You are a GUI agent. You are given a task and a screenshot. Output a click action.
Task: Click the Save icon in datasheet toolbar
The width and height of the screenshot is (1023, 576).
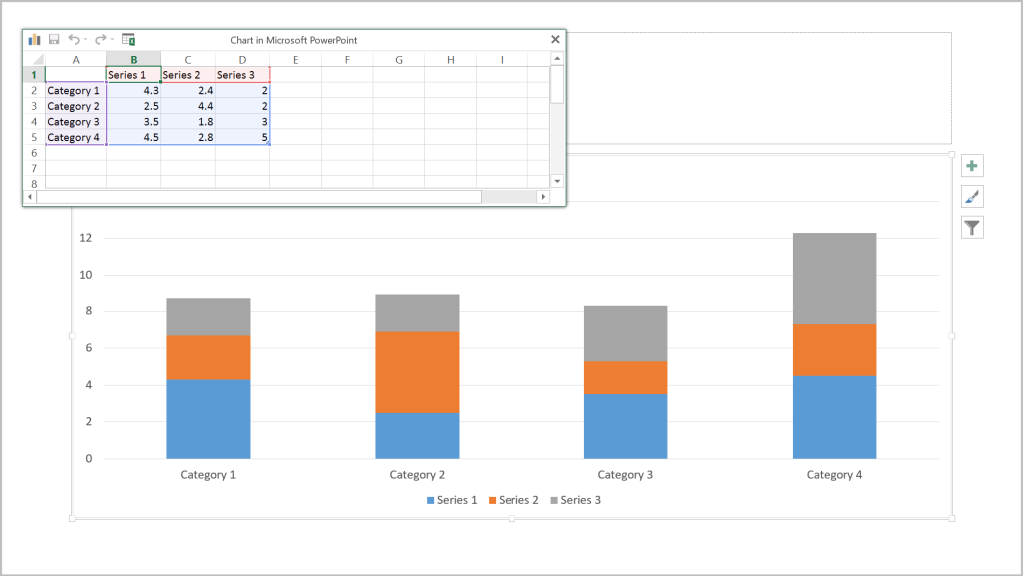tap(54, 40)
